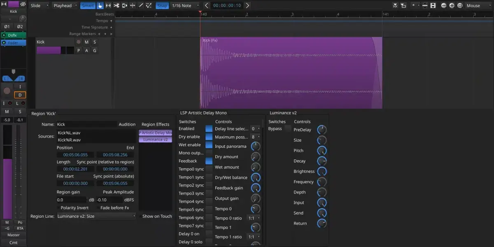Open the Slide edit mode dropdown
The image size is (494, 247).
[x=40, y=5]
